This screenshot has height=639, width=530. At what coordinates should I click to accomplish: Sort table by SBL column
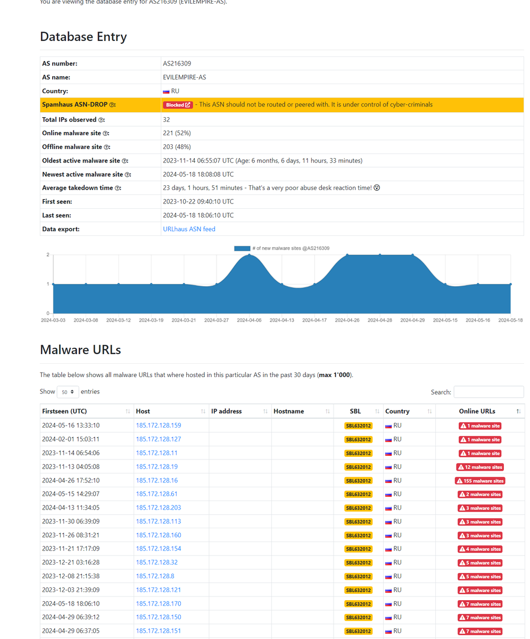pos(358,411)
